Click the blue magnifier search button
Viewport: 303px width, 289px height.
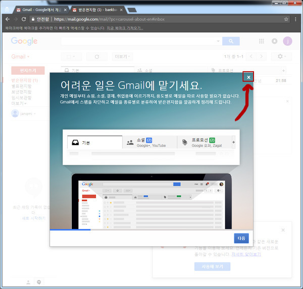tap(231, 41)
